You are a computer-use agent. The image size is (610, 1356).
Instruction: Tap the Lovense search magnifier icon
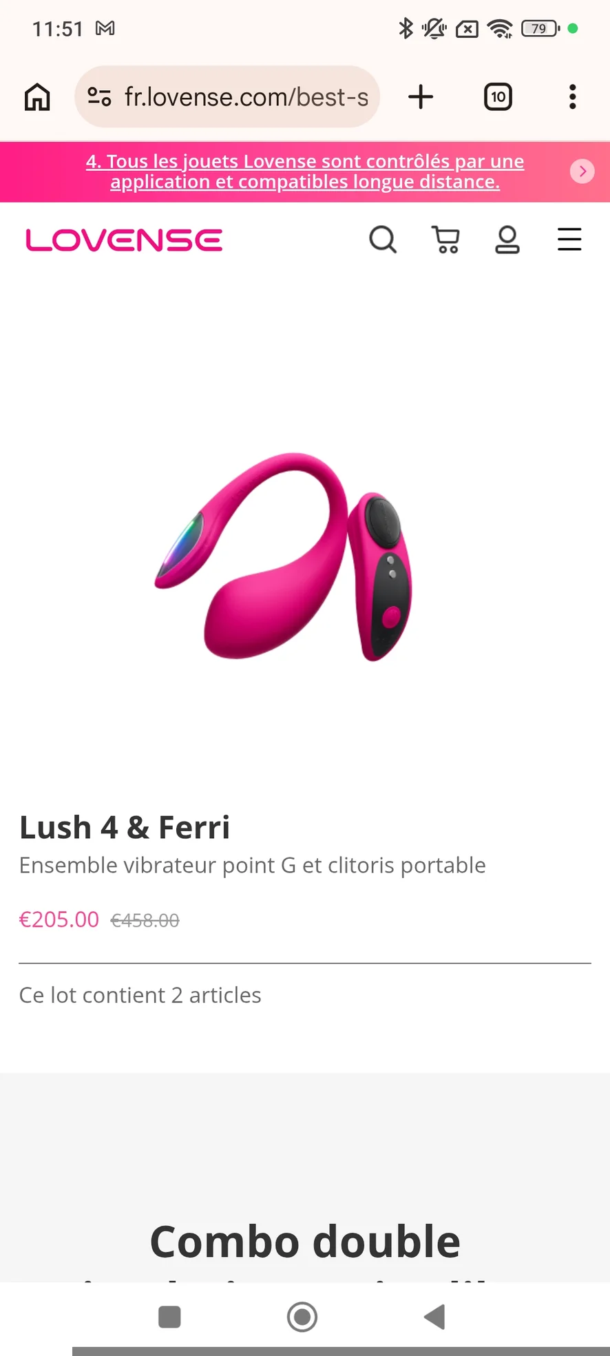click(383, 240)
